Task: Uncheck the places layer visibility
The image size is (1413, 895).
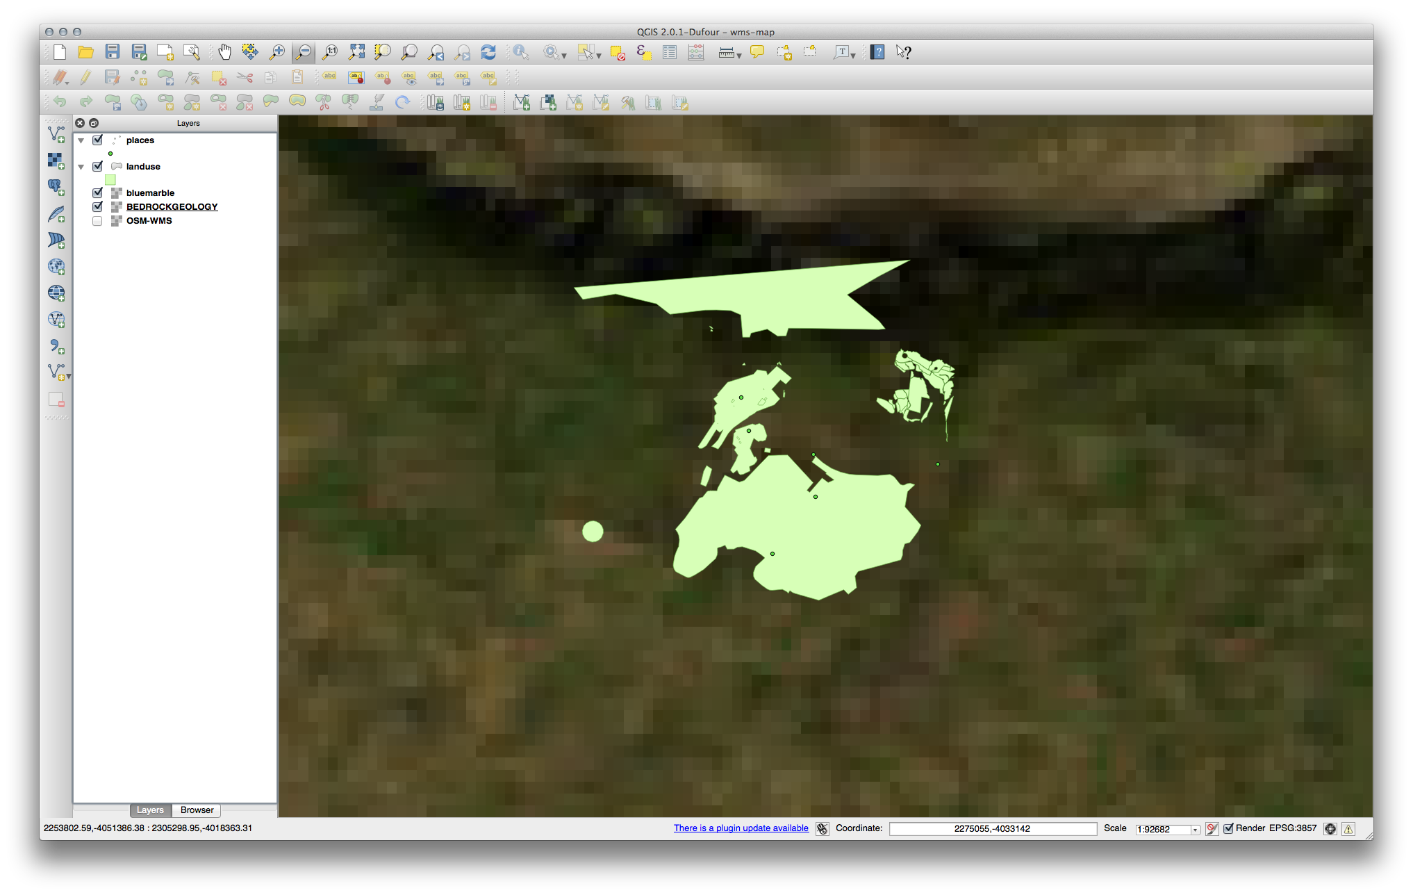Action: pyautogui.click(x=97, y=140)
